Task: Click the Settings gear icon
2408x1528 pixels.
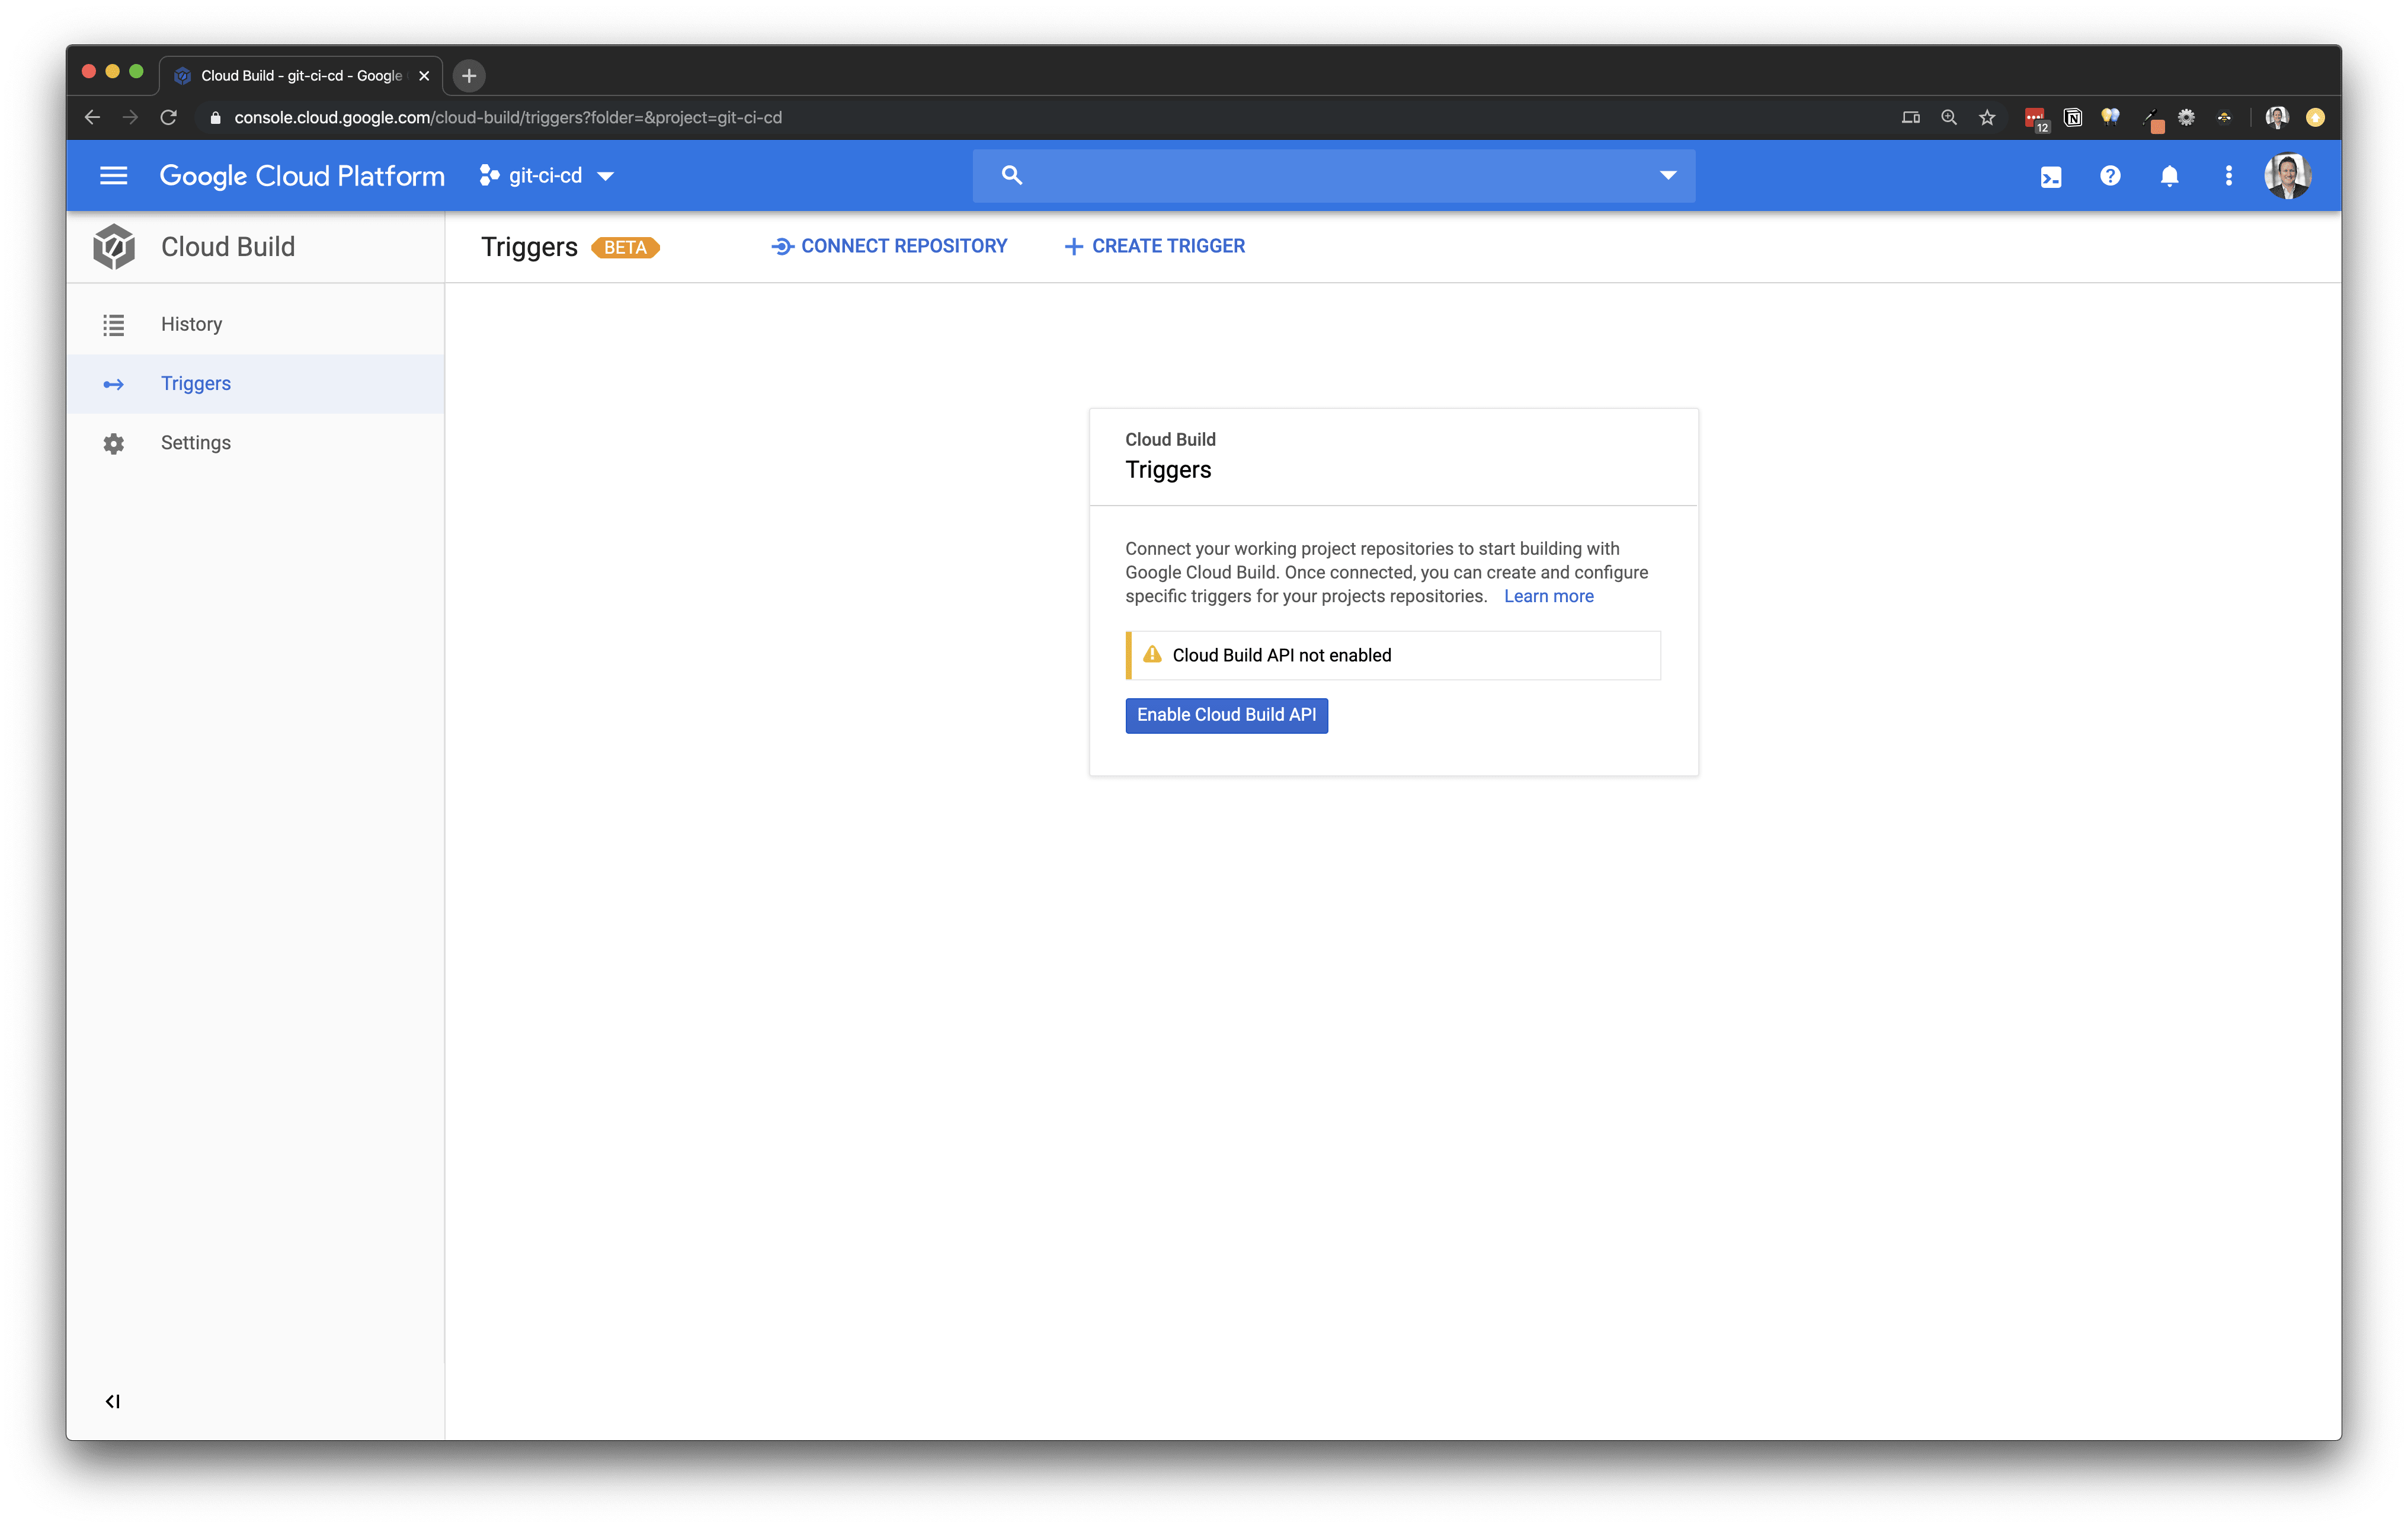Action: coord(114,443)
